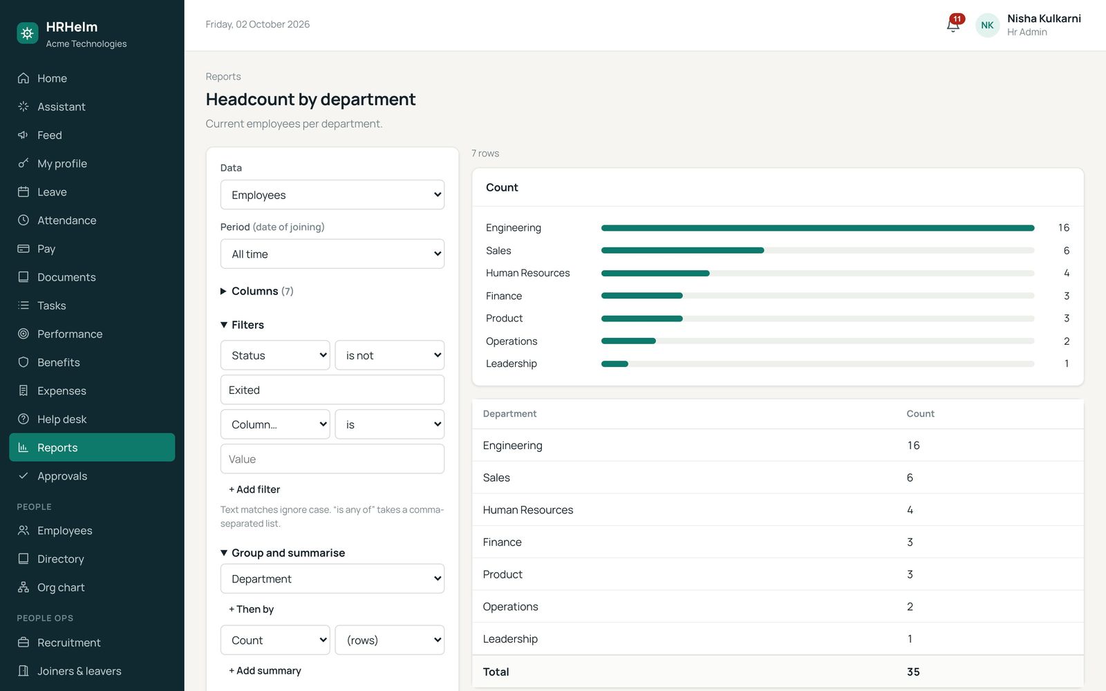1106x691 pixels.
Task: Click the empty Value filter field
Action: 332,459
